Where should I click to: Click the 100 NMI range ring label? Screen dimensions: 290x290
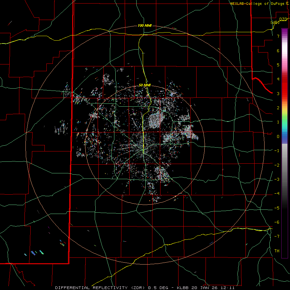tap(145, 25)
